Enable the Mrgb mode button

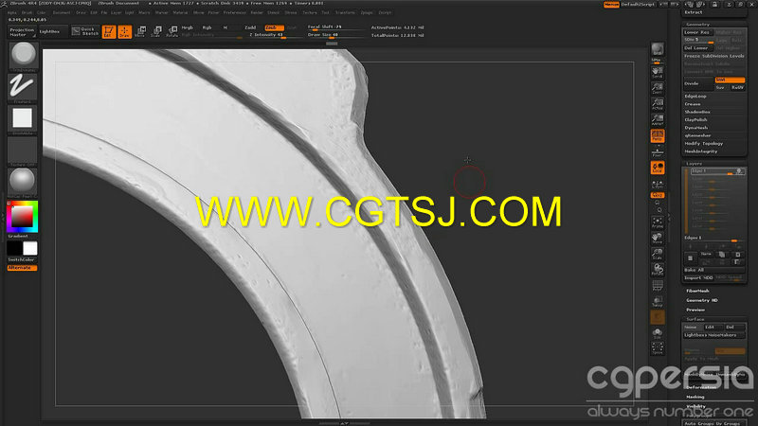187,27
